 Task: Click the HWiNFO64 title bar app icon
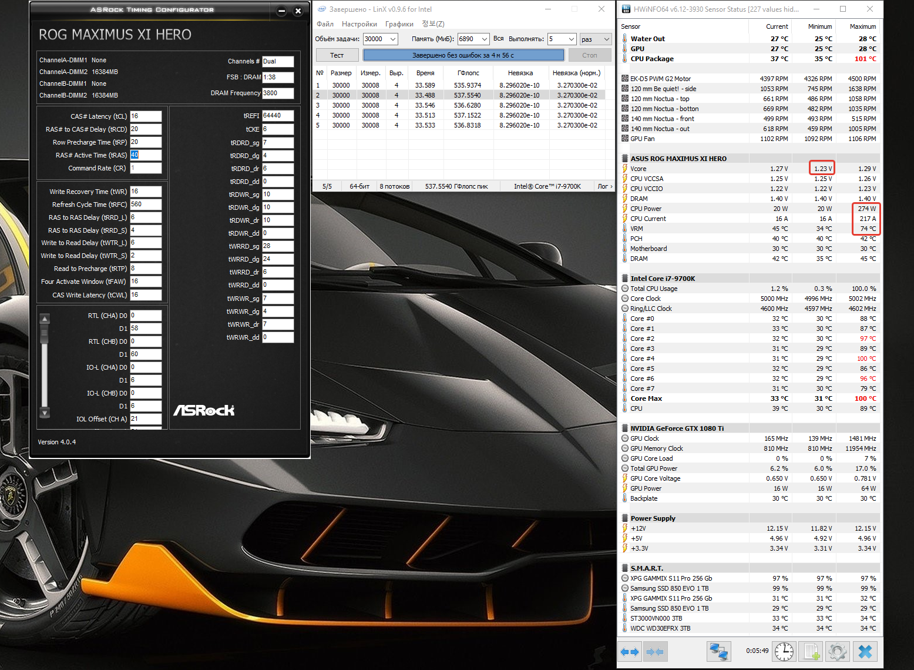(x=626, y=9)
